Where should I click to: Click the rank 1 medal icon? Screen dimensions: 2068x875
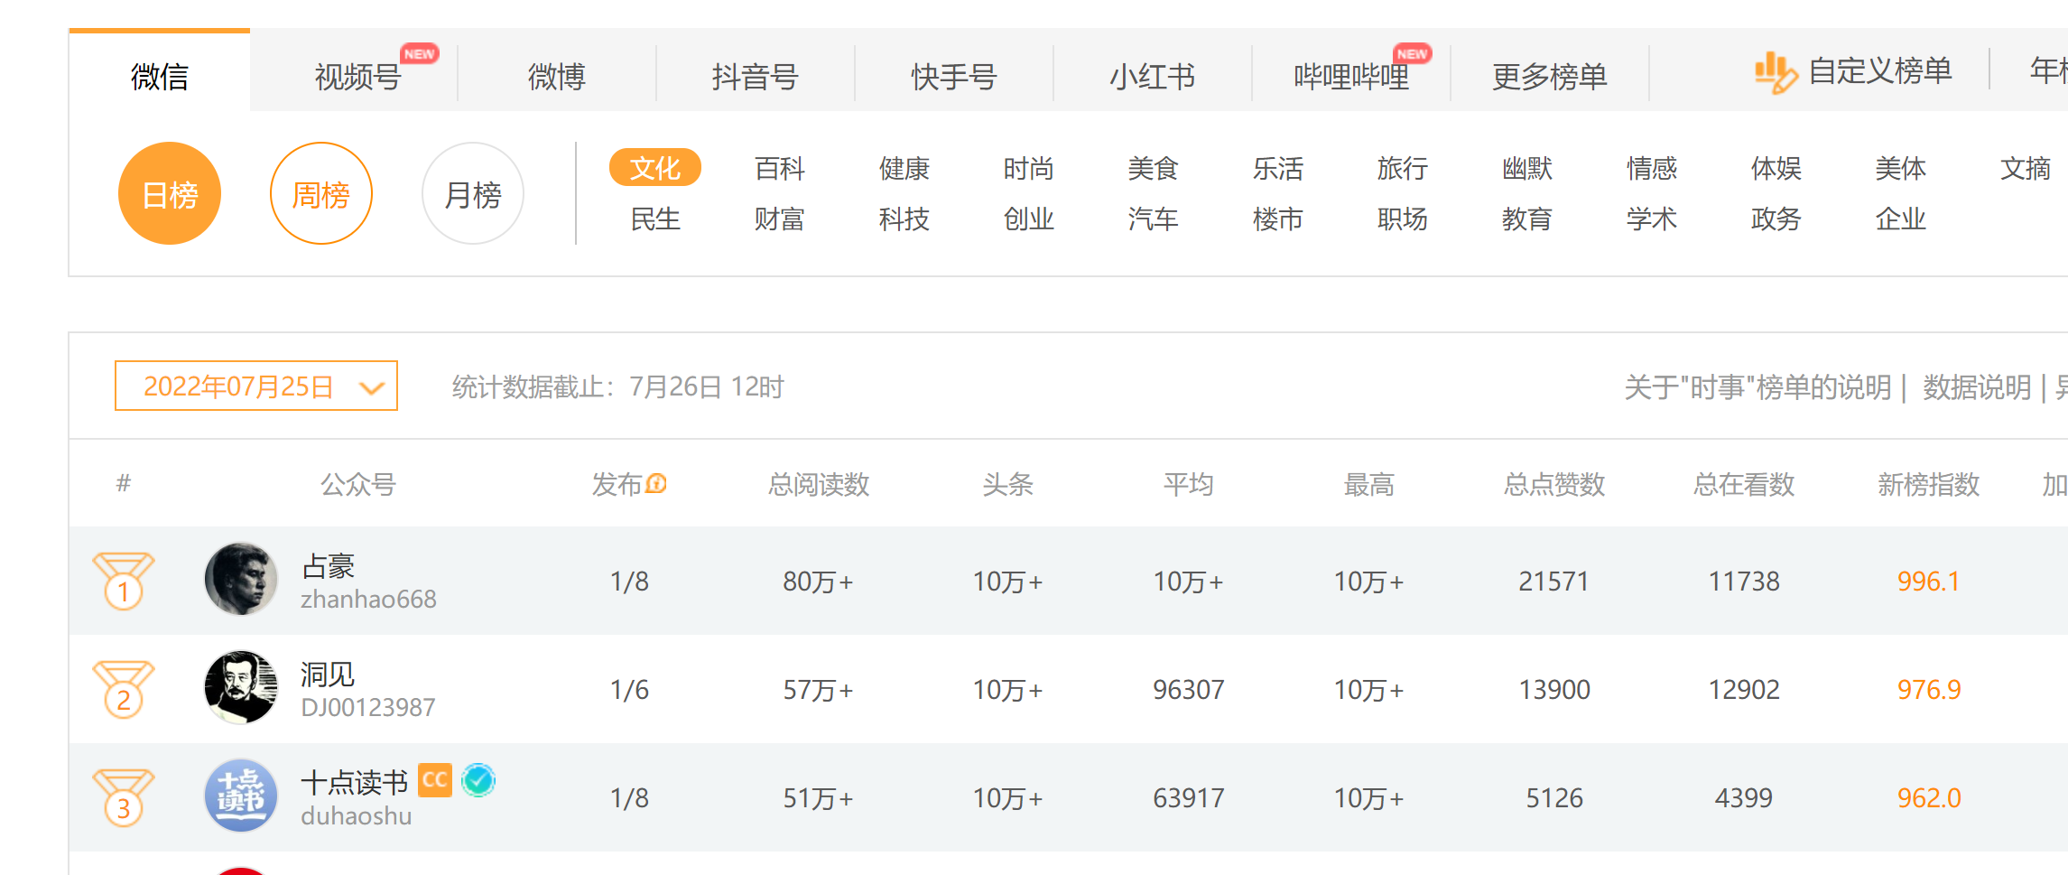coord(124,581)
